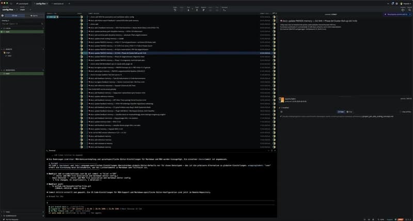The image size is (413, 221).
Task: Click Recompose commits with AI button
Action: click(395, 14)
